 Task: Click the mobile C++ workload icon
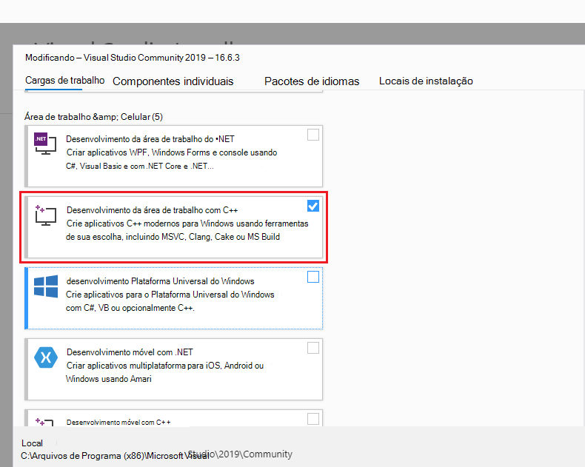[44, 422]
